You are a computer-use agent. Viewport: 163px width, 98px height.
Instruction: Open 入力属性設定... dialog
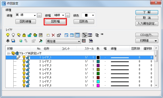click(x=147, y=24)
